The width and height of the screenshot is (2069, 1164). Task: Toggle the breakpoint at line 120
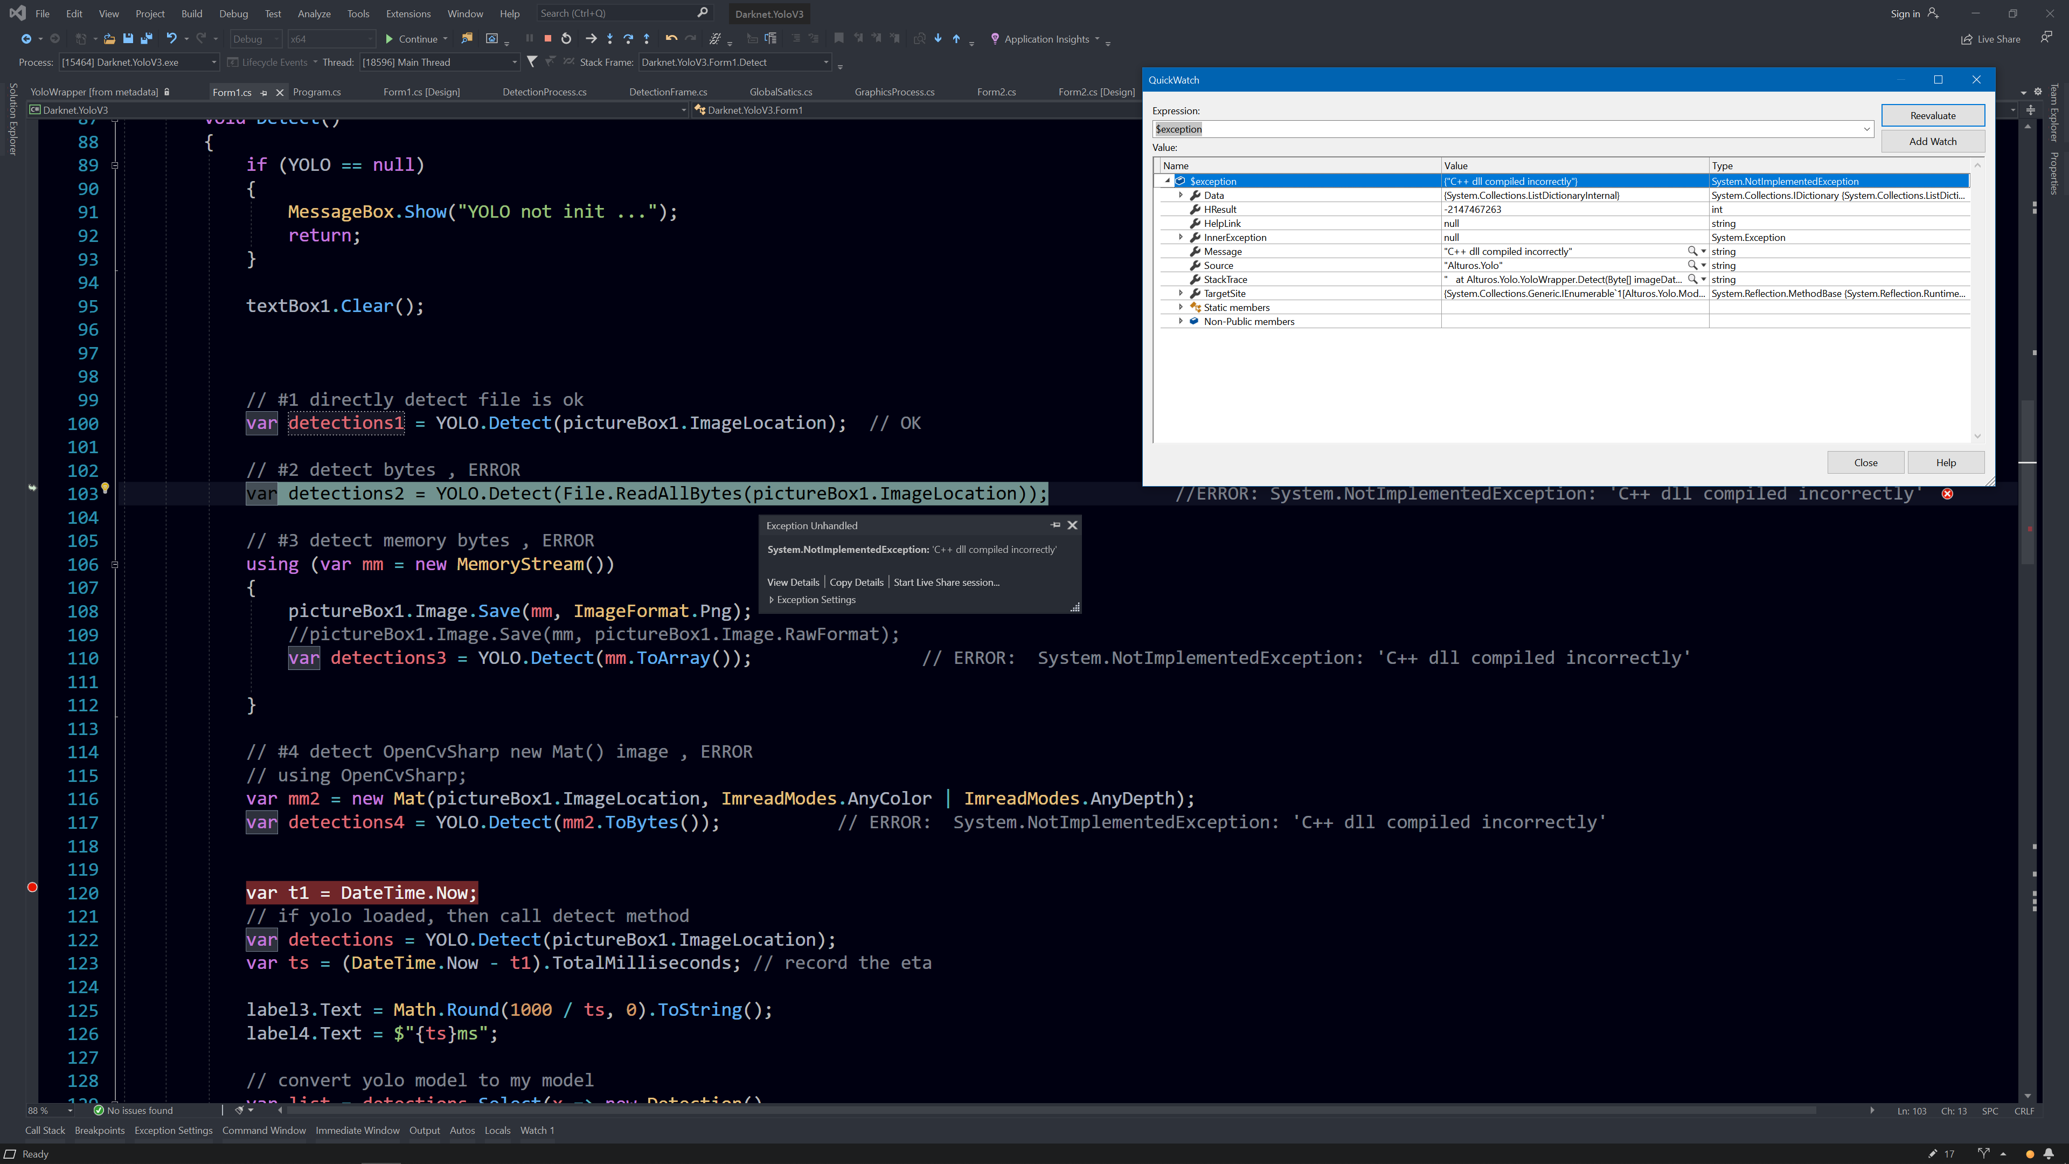point(32,887)
